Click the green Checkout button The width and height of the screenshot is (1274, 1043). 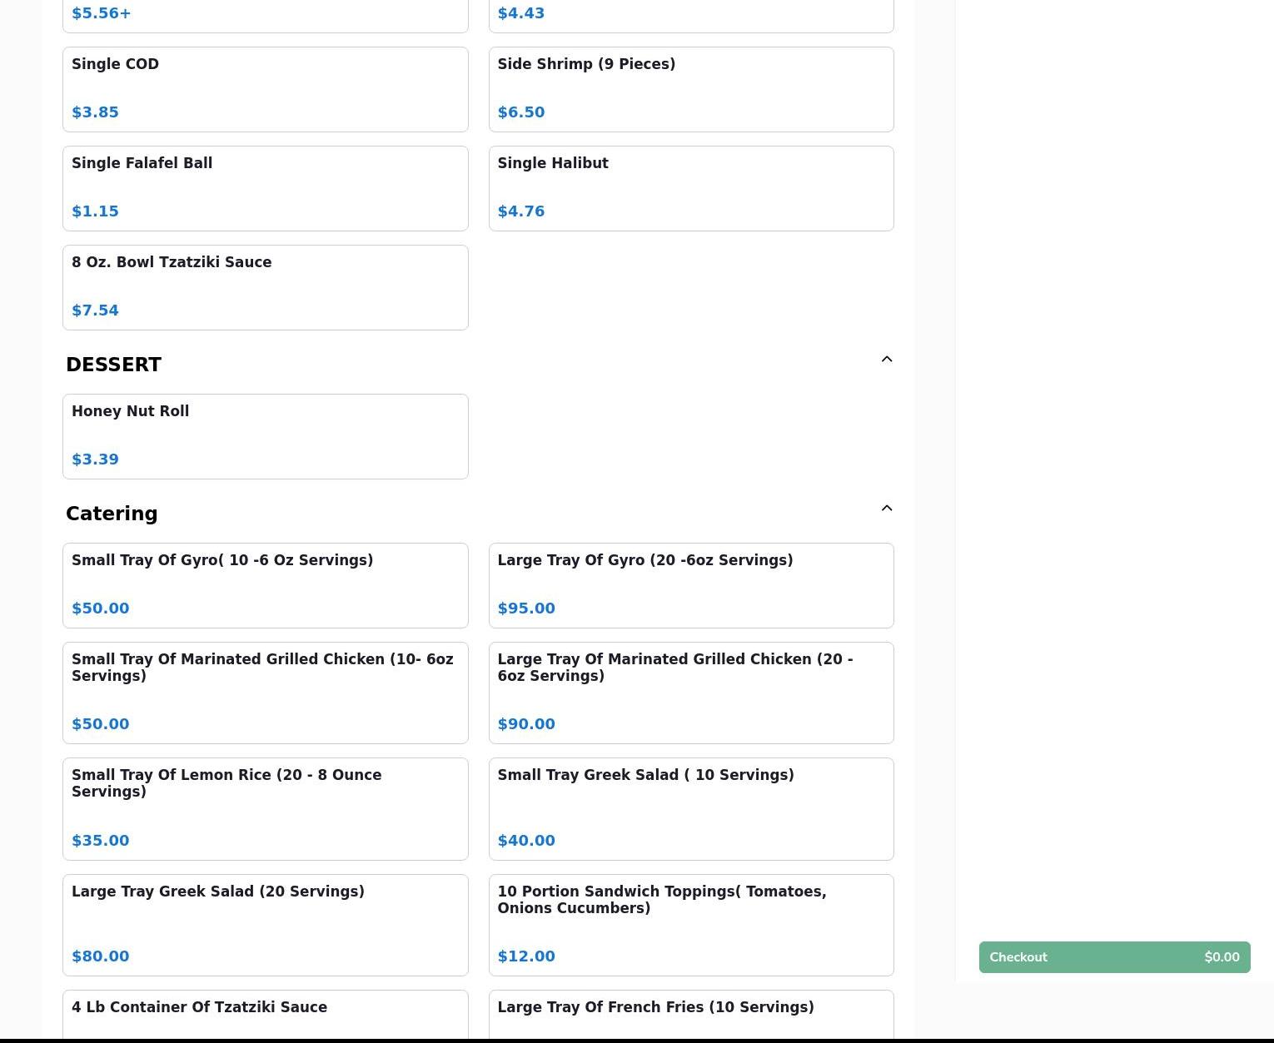click(1114, 957)
